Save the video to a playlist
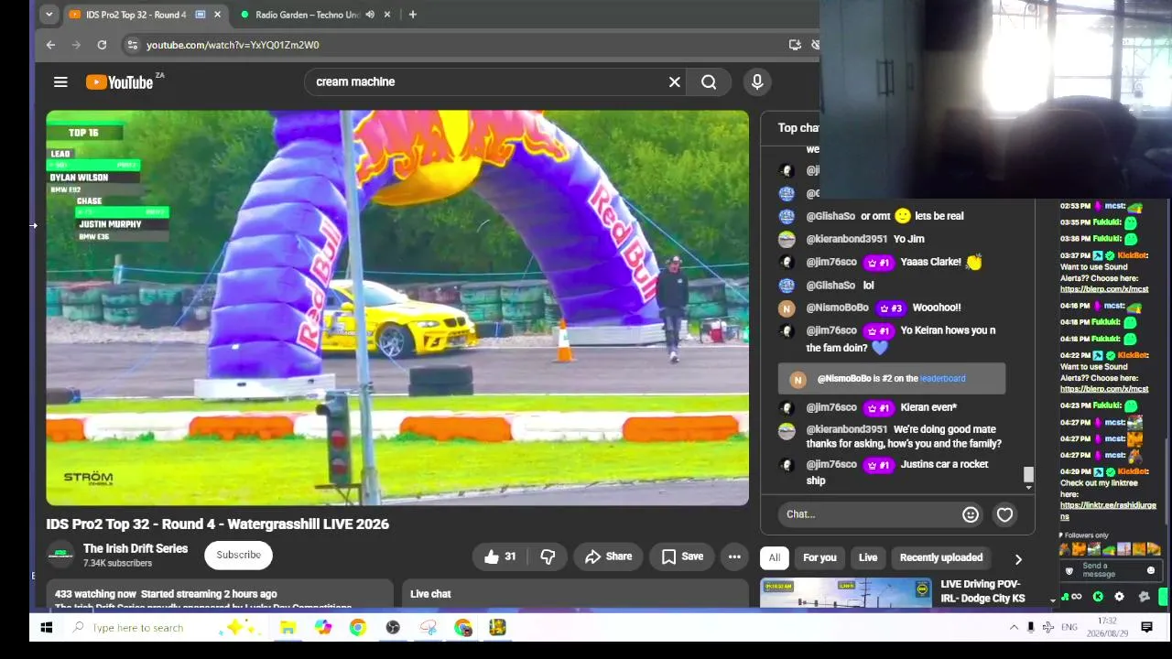 pyautogui.click(x=682, y=556)
